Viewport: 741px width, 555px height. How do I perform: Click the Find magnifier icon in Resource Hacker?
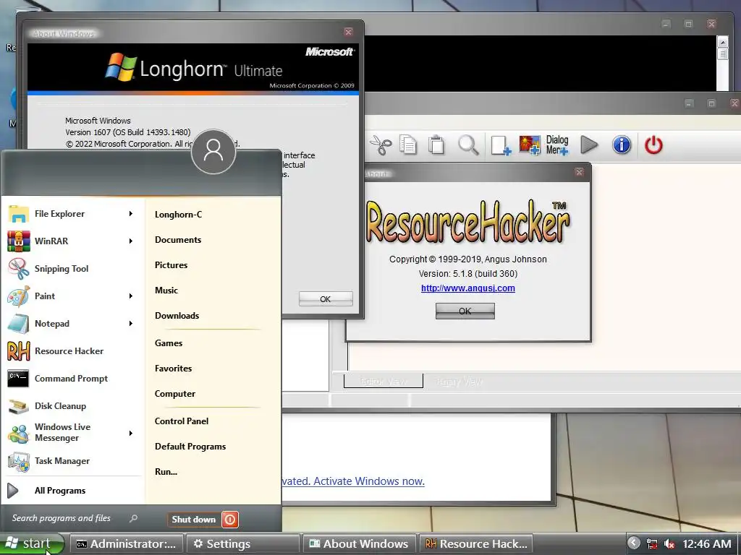[468, 145]
